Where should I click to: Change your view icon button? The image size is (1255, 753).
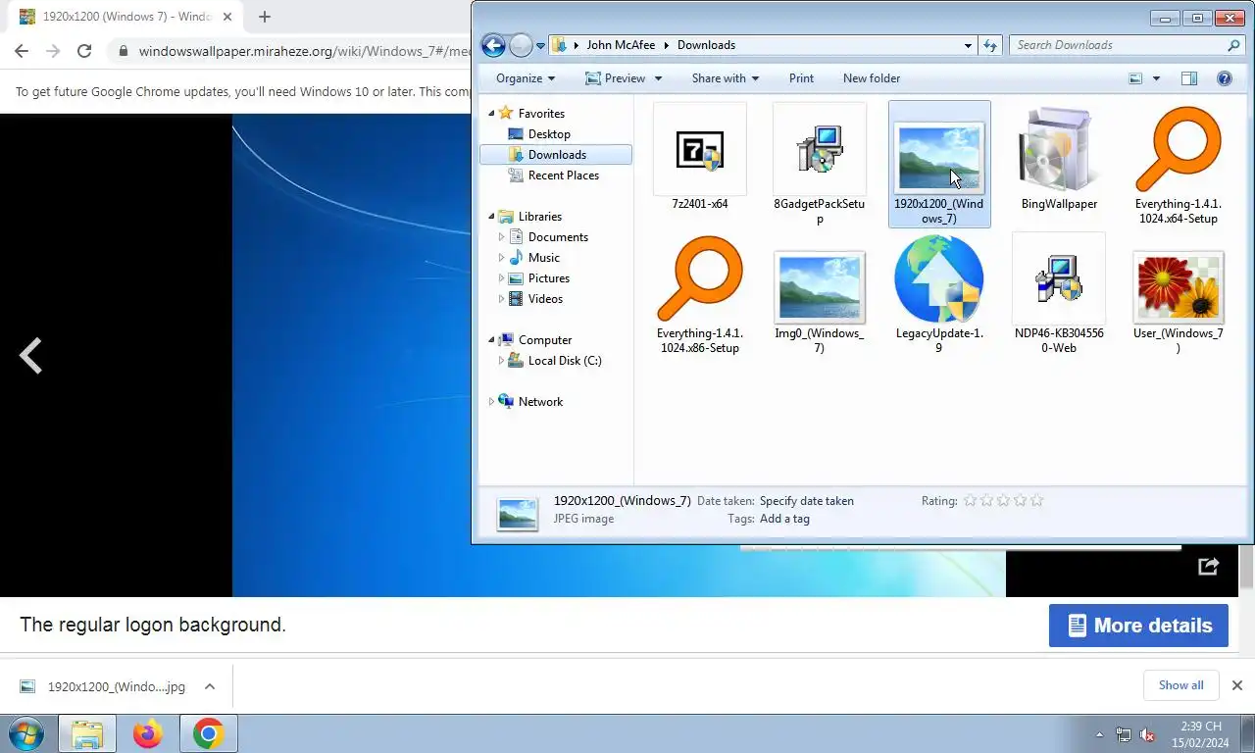click(x=1135, y=78)
